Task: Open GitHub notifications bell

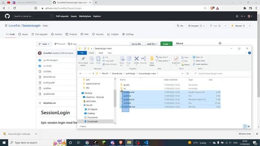Action: pos(237,16)
